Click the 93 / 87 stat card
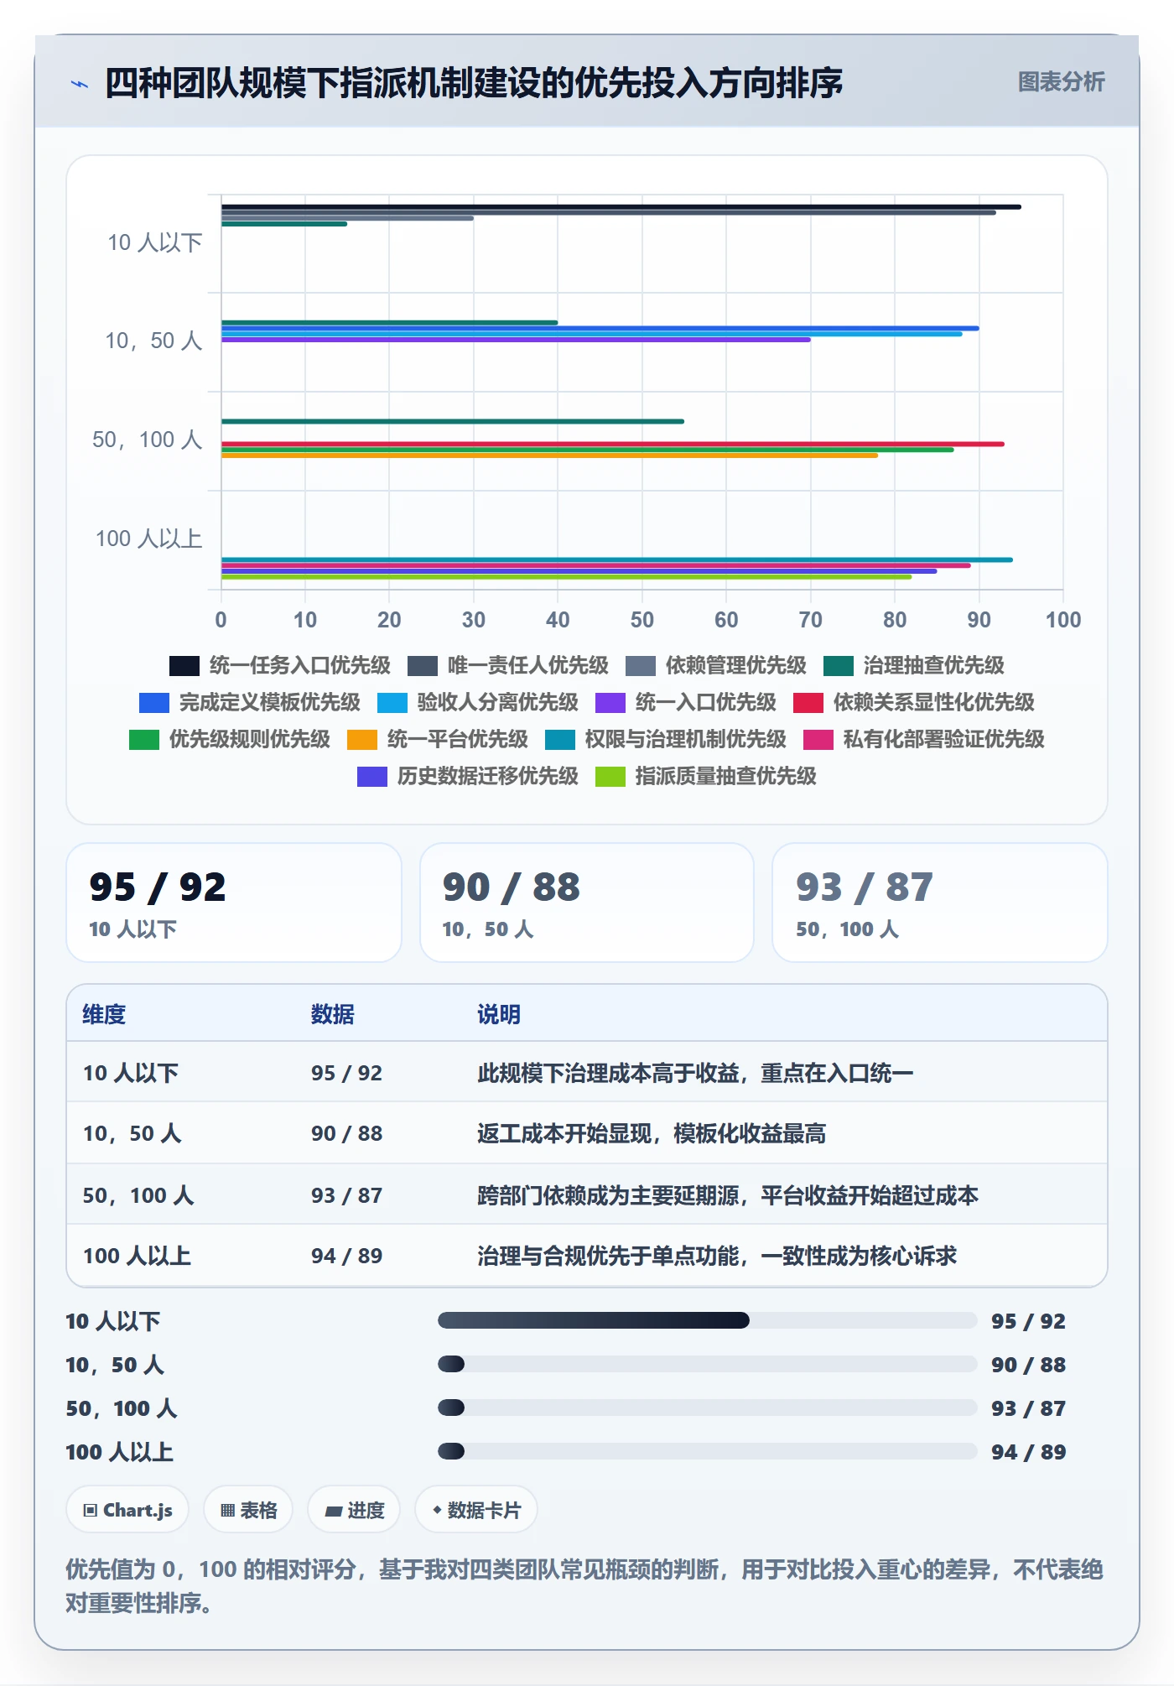Viewport: 1174px width, 1686px height. 940,903
